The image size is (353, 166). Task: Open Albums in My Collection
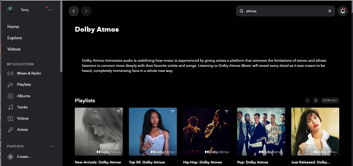[x=19, y=96]
